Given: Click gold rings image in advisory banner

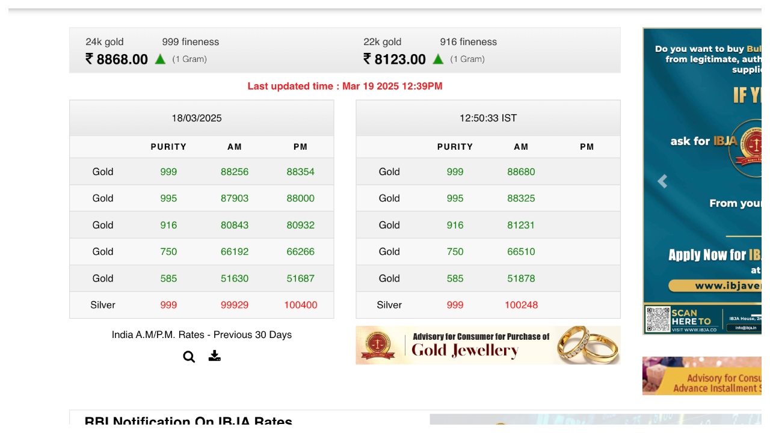Looking at the screenshot, I should pos(587,345).
